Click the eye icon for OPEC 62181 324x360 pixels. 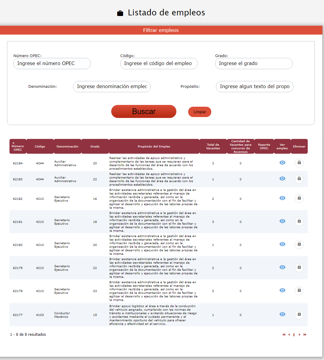[282, 221]
